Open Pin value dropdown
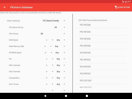 coord(61,59)
